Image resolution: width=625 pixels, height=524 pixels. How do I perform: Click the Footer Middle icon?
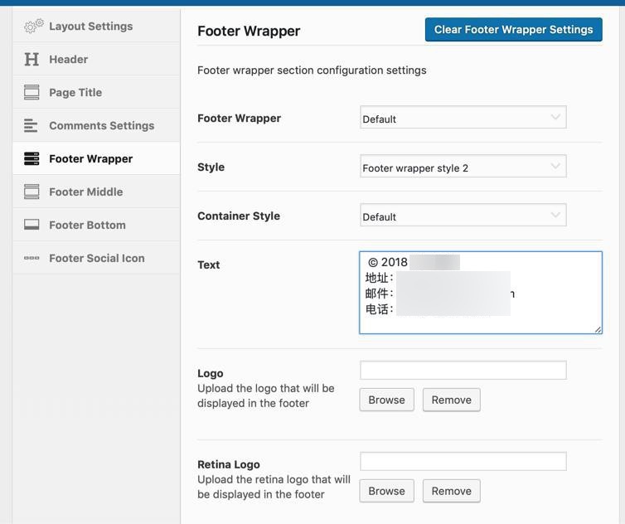pyautogui.click(x=31, y=192)
